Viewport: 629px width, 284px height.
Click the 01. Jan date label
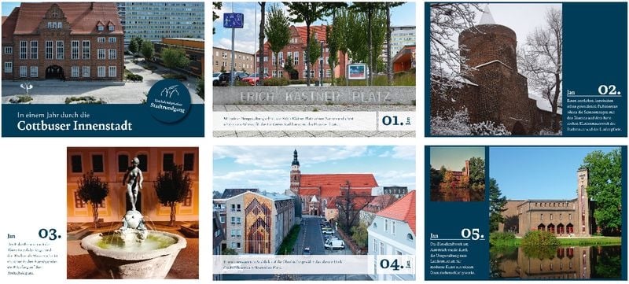tap(397, 120)
